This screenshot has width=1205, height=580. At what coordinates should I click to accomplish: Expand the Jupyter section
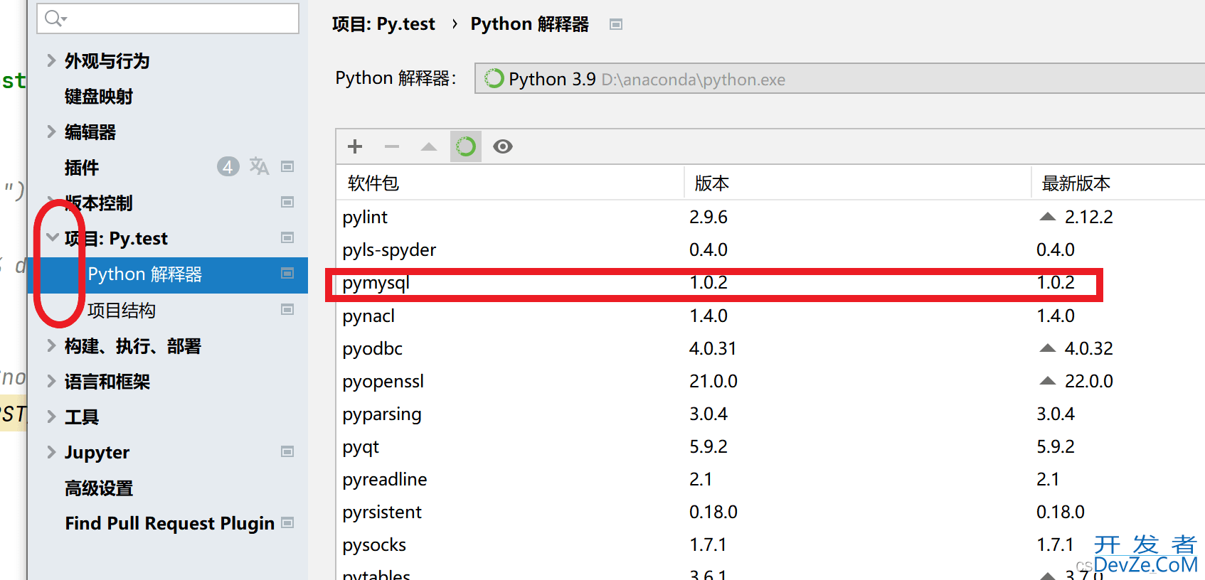(51, 452)
